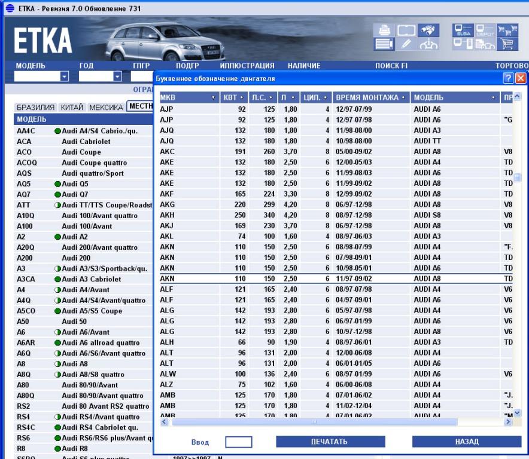529x459 pixels.
Task: Click the help question mark in dialog
Action: (509, 78)
